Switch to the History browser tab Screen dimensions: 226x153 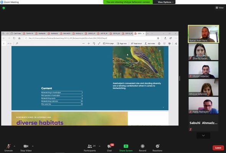pyautogui.click(x=78, y=34)
